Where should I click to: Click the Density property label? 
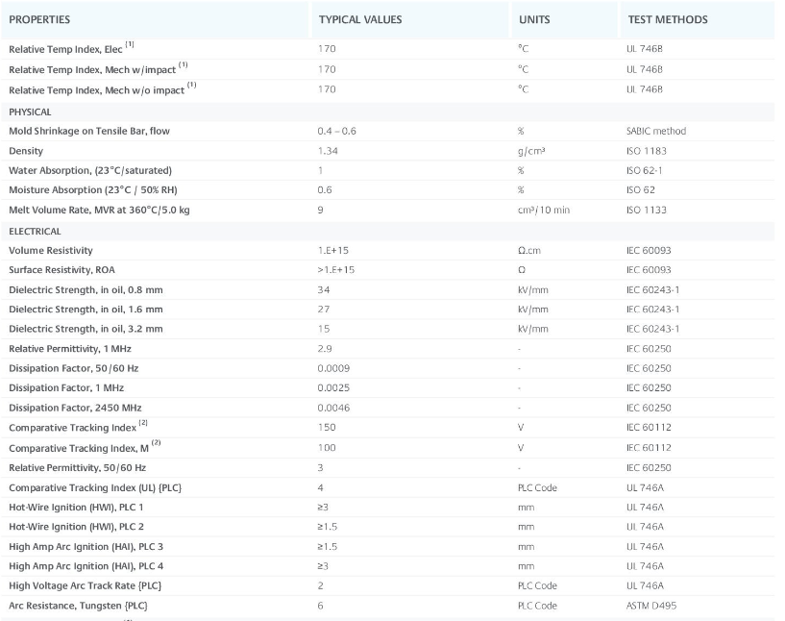coord(26,151)
